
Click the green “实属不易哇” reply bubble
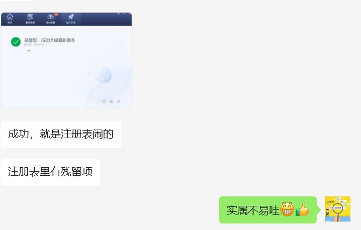click(268, 210)
